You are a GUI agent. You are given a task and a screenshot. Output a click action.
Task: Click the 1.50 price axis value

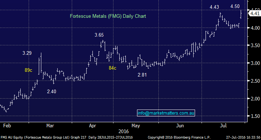(x=255, y=116)
